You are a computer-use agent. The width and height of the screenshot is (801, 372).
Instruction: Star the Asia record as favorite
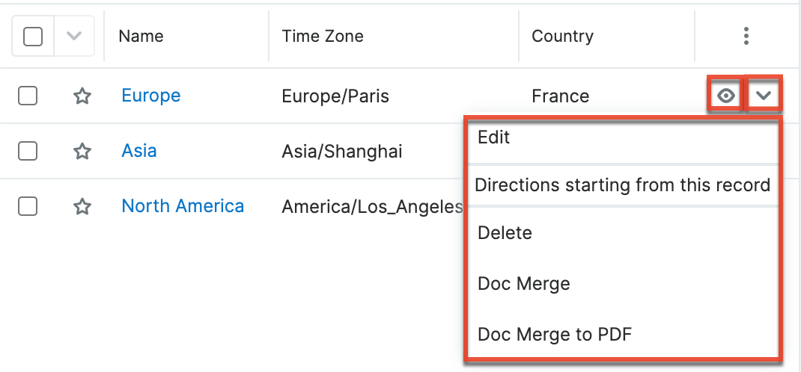click(82, 151)
